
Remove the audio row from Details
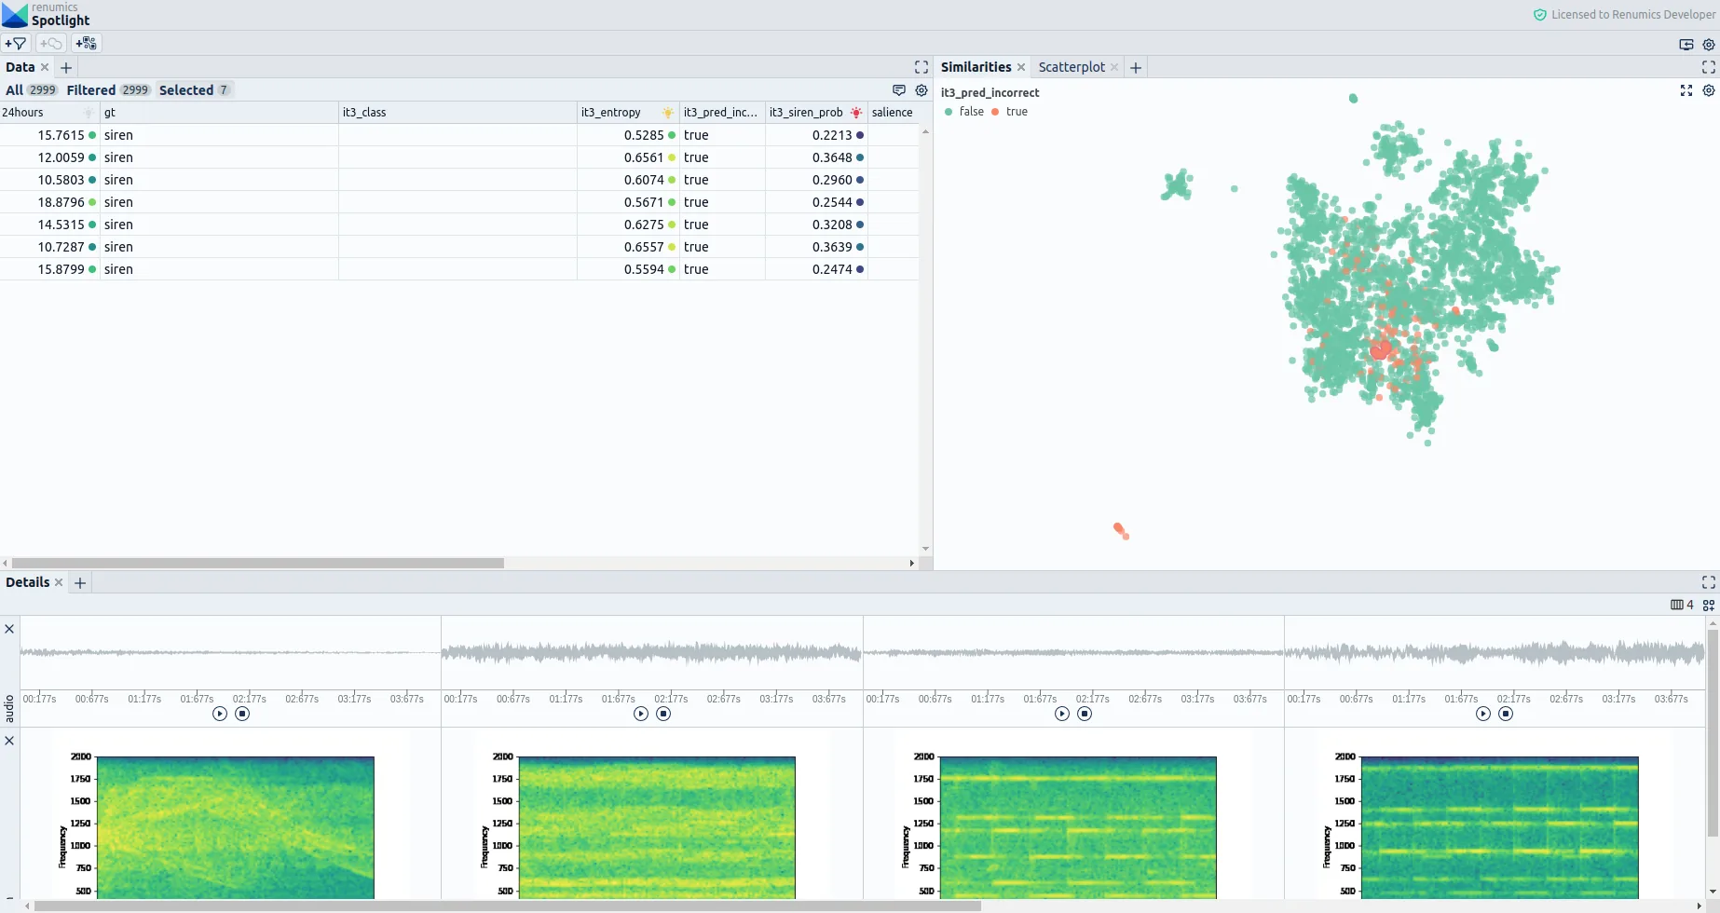9,629
